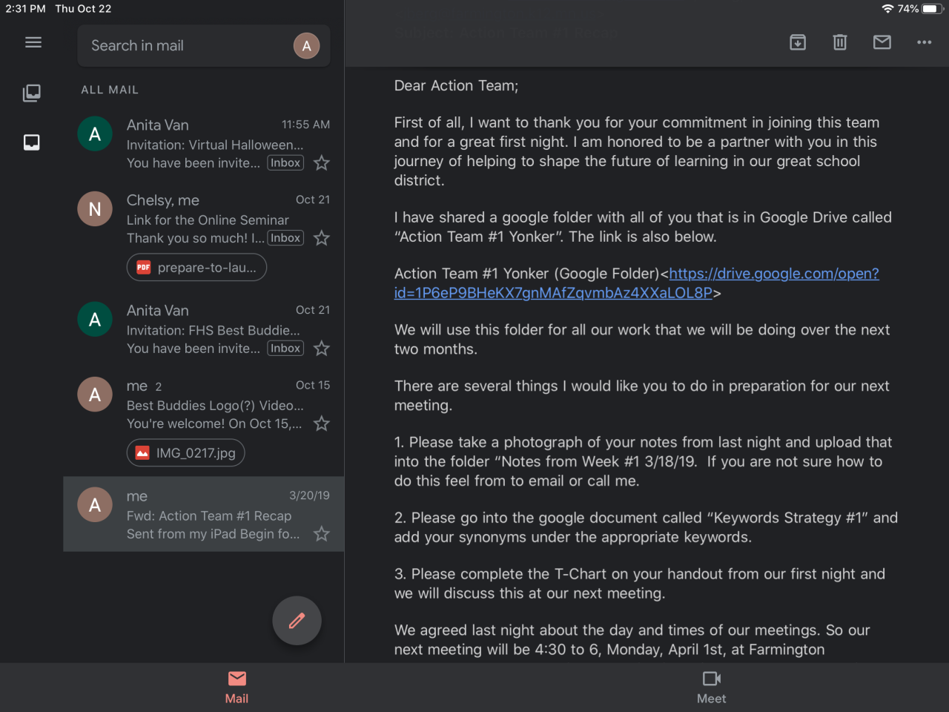Compose a new email with pencil button

pos(297,621)
